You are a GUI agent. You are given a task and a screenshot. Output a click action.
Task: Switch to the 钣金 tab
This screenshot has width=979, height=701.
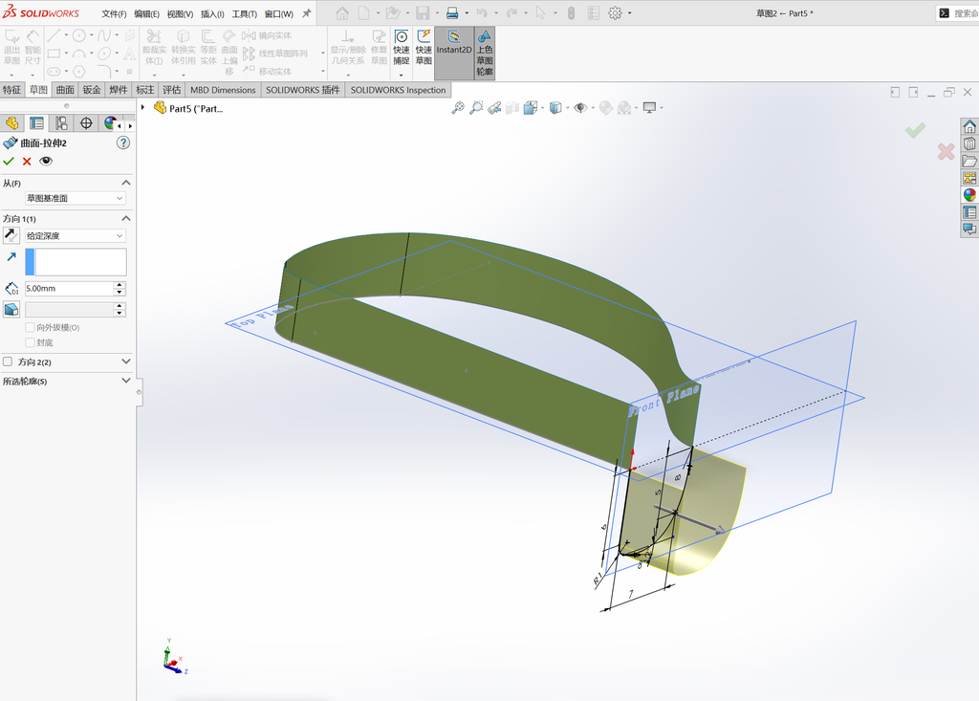tap(92, 90)
